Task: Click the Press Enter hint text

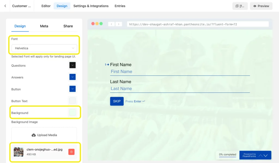Action: (135, 101)
